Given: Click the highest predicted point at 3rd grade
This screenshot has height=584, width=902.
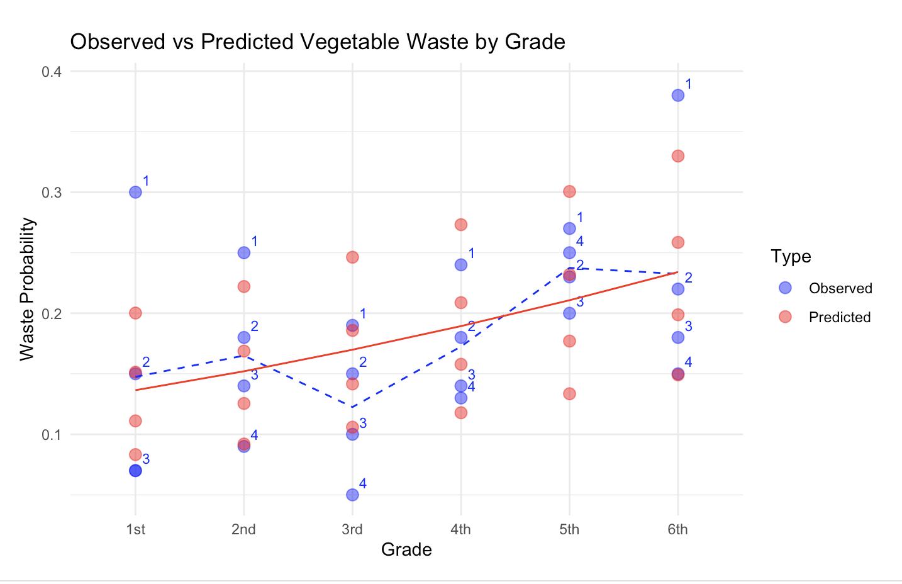Looking at the screenshot, I should [352, 257].
